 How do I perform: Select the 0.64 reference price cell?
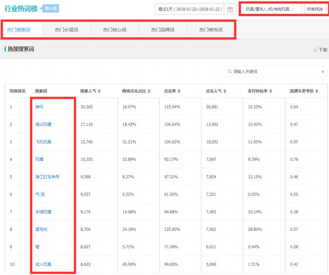click(x=294, y=107)
